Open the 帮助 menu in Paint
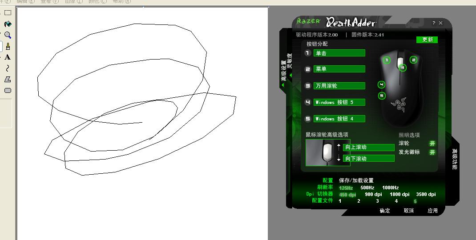 tap(122, 1)
